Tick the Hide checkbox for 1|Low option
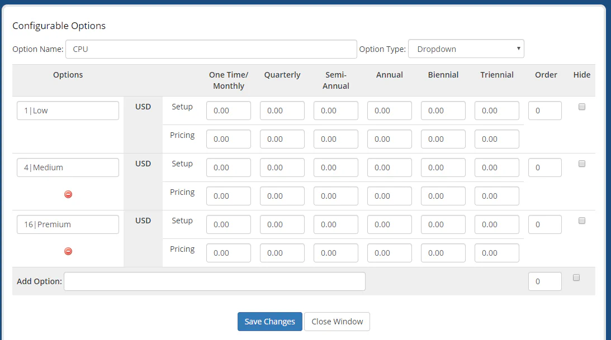The height and width of the screenshot is (340, 611). pos(581,107)
